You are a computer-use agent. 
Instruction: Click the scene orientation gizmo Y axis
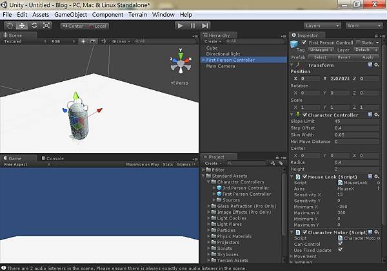[x=181, y=55]
